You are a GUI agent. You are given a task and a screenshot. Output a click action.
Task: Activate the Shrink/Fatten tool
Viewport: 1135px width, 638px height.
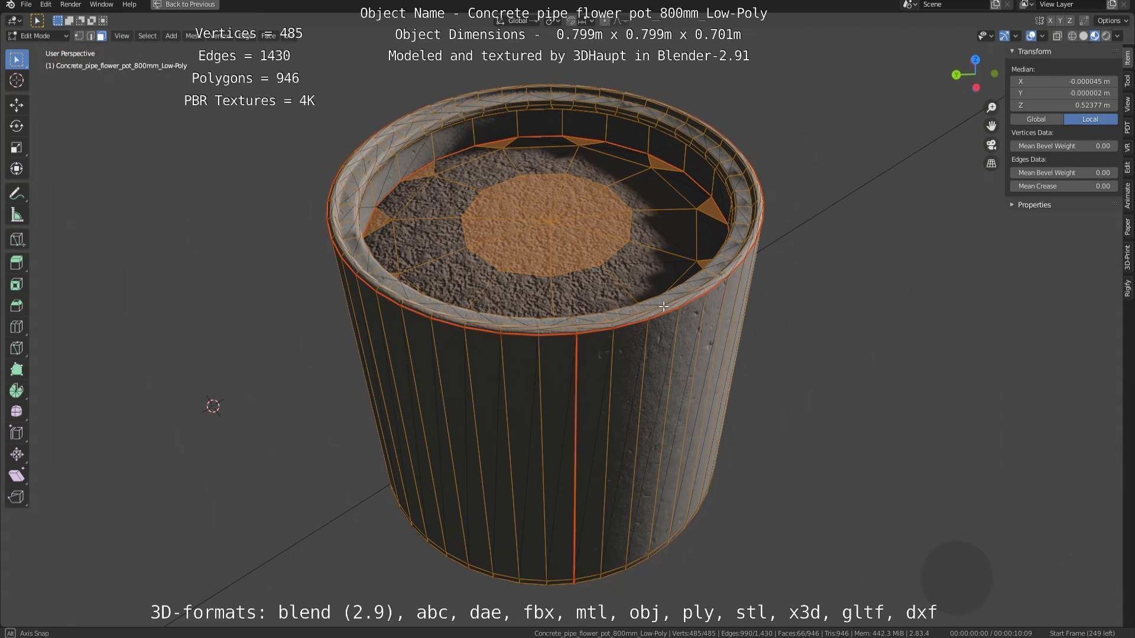click(17, 454)
